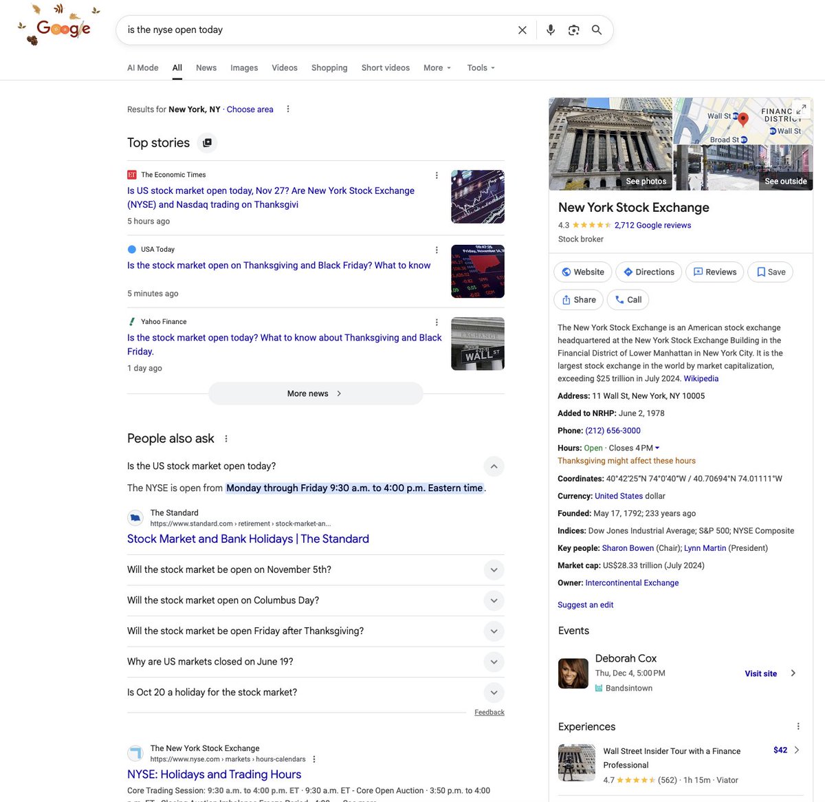Image resolution: width=825 pixels, height=802 pixels.
Task: Click the Feedback link
Action: [489, 713]
